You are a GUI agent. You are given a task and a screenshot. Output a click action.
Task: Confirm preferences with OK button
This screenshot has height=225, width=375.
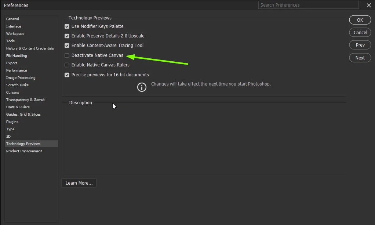coord(360,20)
